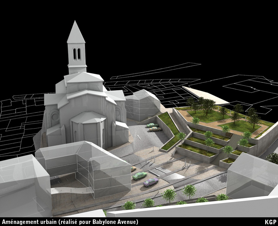The width and height of the screenshot is (278, 226).
Task: Select the green car in the lower parking lot
Action: [x=140, y=176]
